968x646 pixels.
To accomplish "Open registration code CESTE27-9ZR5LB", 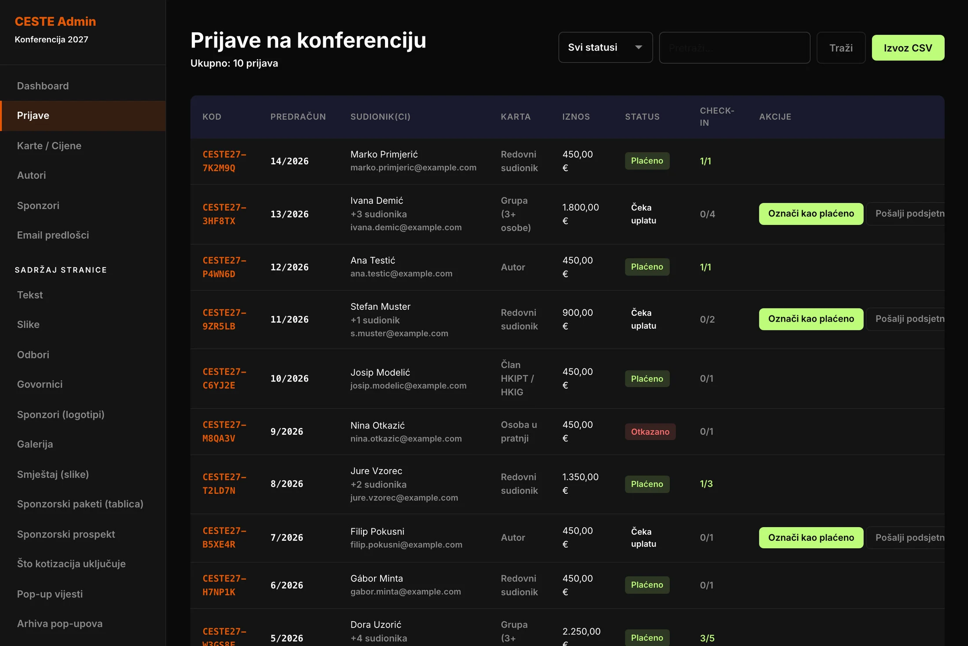I will click(x=224, y=319).
